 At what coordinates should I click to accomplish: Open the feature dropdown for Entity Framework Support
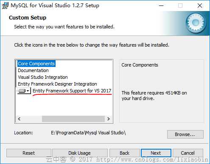pos(24,91)
